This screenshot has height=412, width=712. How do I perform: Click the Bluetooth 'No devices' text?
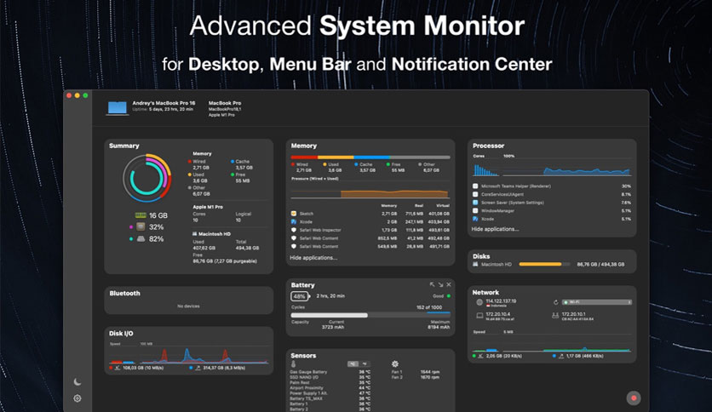[x=188, y=306]
